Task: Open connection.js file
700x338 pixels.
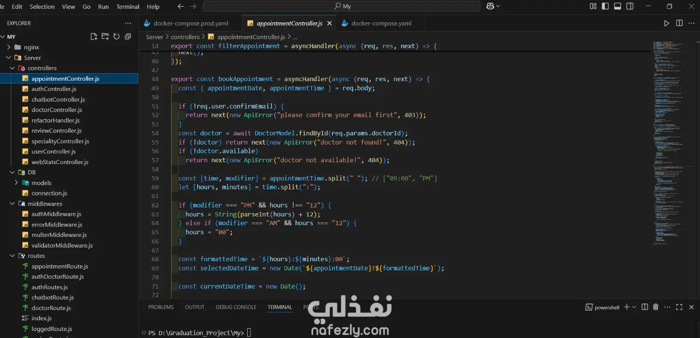Action: pos(49,193)
